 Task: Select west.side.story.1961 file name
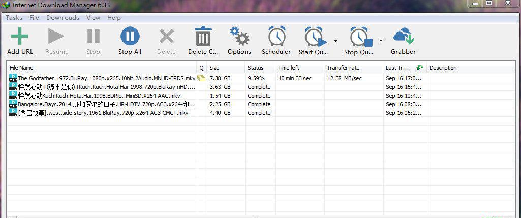[x=103, y=113]
